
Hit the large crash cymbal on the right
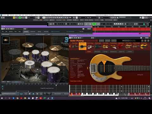(55, 48)
